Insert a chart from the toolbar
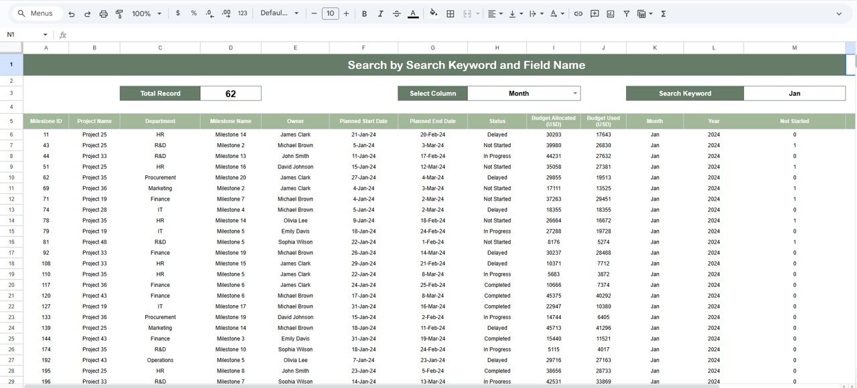The height and width of the screenshot is (388, 857). [x=610, y=13]
